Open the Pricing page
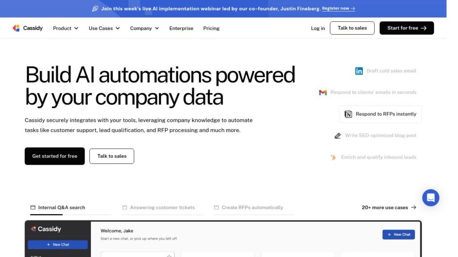The image size is (458, 257). (x=211, y=28)
